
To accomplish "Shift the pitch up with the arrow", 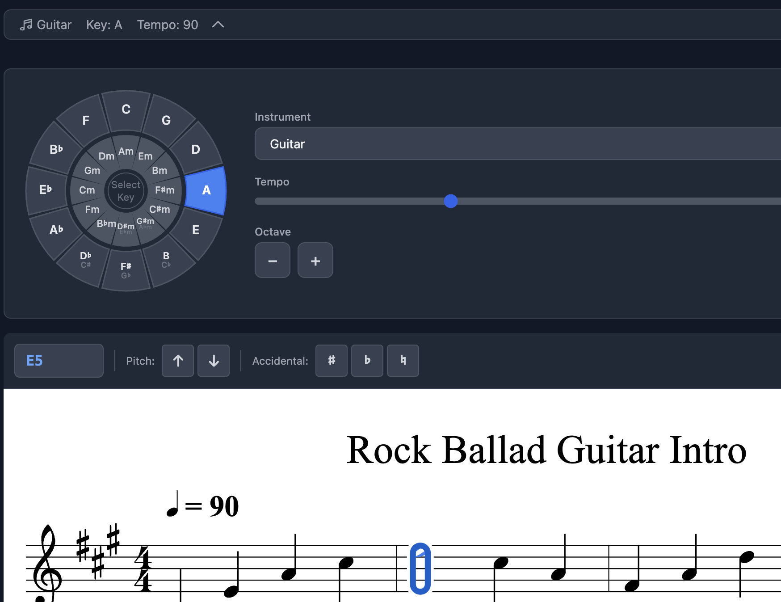I will 177,361.
